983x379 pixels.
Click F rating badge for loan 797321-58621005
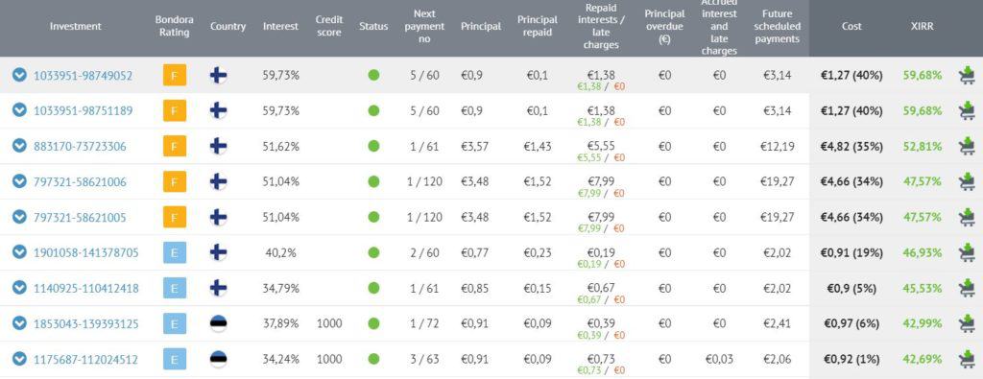coord(175,218)
